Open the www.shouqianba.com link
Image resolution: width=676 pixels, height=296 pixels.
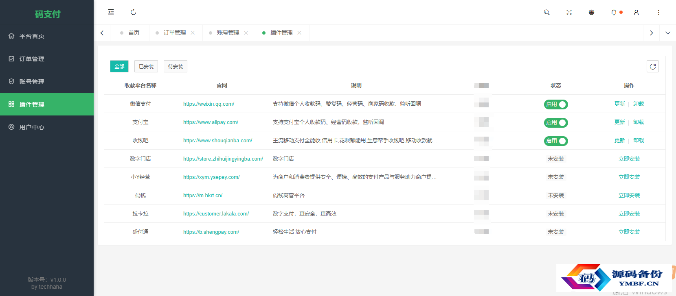(x=217, y=140)
